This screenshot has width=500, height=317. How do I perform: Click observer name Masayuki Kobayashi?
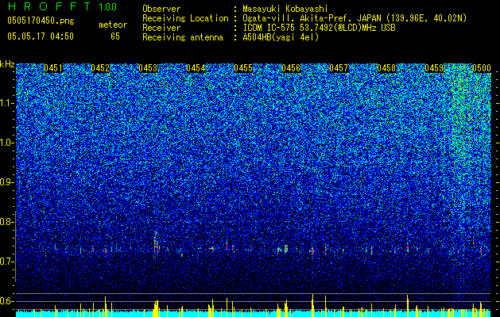tap(285, 9)
